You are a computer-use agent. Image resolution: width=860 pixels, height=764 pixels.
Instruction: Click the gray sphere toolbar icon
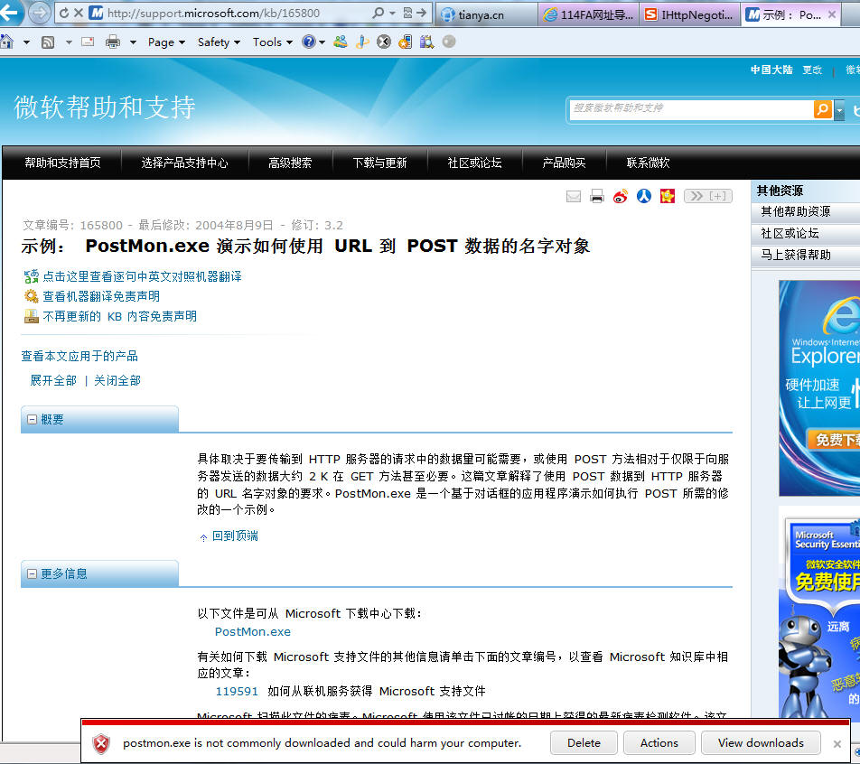[x=449, y=42]
